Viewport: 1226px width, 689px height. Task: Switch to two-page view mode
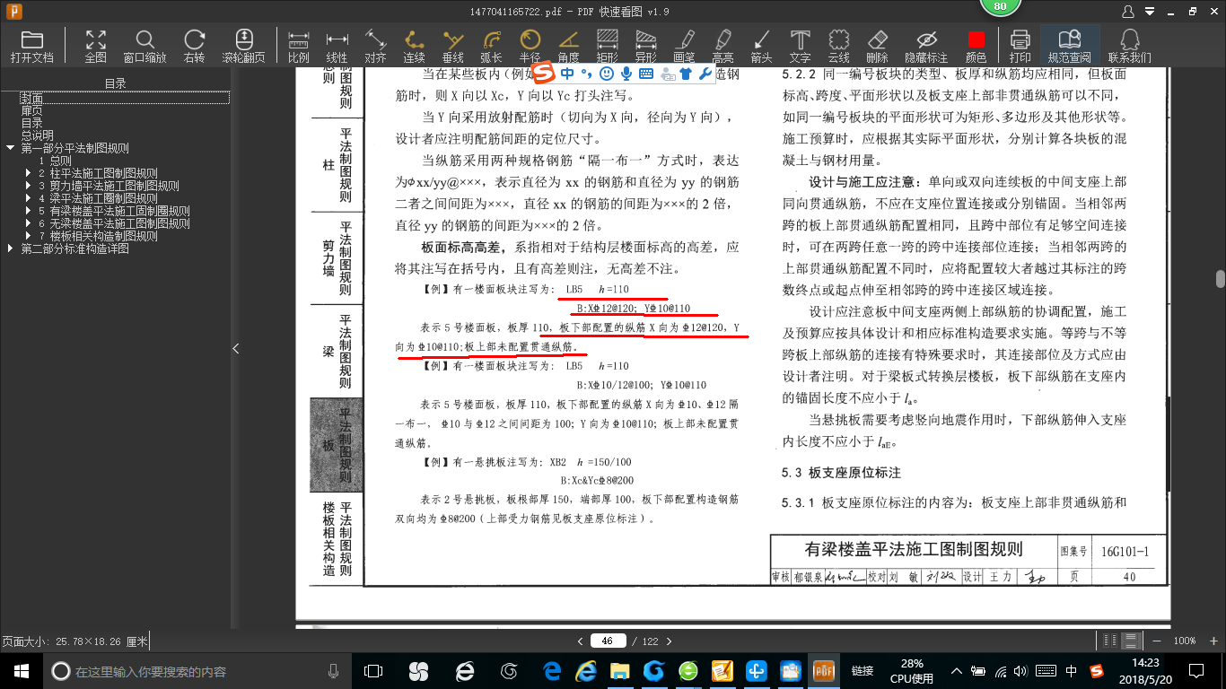(x=1111, y=641)
